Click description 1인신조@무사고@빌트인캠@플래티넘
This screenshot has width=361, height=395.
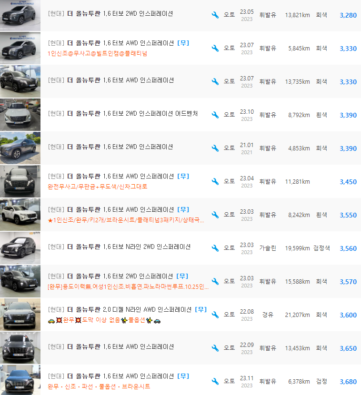pos(98,53)
